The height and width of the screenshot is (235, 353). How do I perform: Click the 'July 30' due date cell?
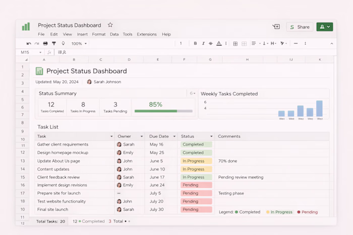click(x=161, y=209)
